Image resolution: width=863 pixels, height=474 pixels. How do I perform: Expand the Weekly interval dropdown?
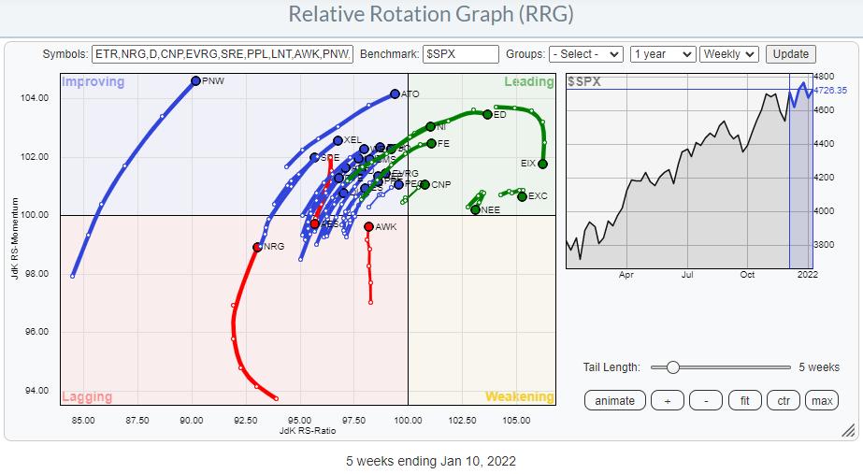click(728, 54)
